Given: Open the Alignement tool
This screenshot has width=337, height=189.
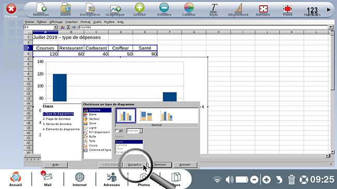Looking at the screenshot, I should [x=238, y=8].
